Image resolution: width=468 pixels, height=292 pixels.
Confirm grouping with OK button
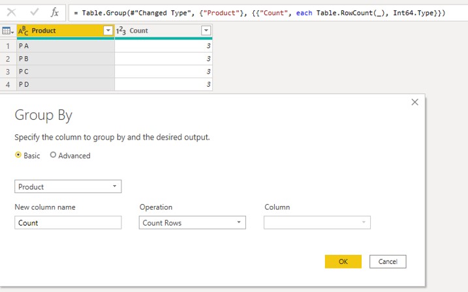point(343,261)
